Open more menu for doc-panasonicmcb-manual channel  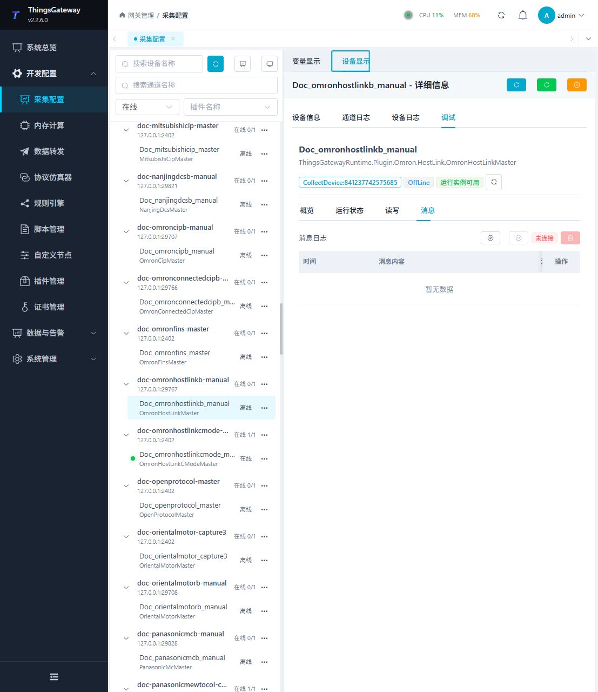[265, 638]
